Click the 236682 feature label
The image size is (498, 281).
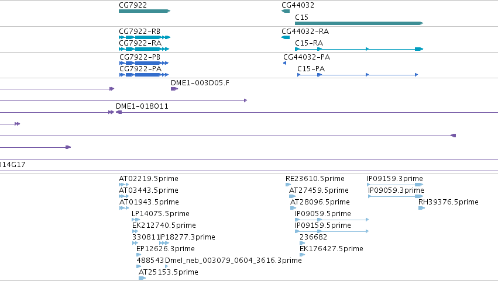point(314,237)
